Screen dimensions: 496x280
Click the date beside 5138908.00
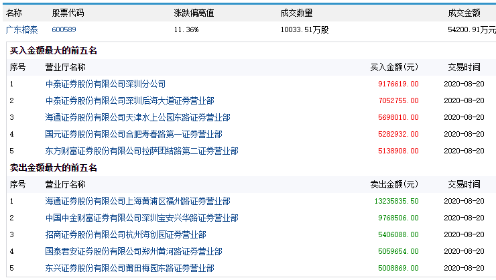click(x=464, y=151)
